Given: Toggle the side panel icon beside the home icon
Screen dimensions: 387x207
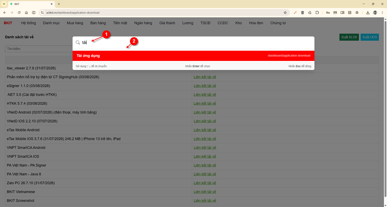Looking at the screenshot, I should pos(34,12).
